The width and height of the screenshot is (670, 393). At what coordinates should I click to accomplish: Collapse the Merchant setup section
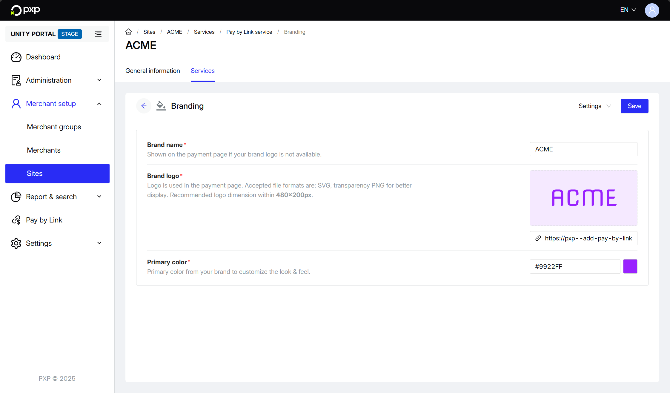(x=99, y=104)
